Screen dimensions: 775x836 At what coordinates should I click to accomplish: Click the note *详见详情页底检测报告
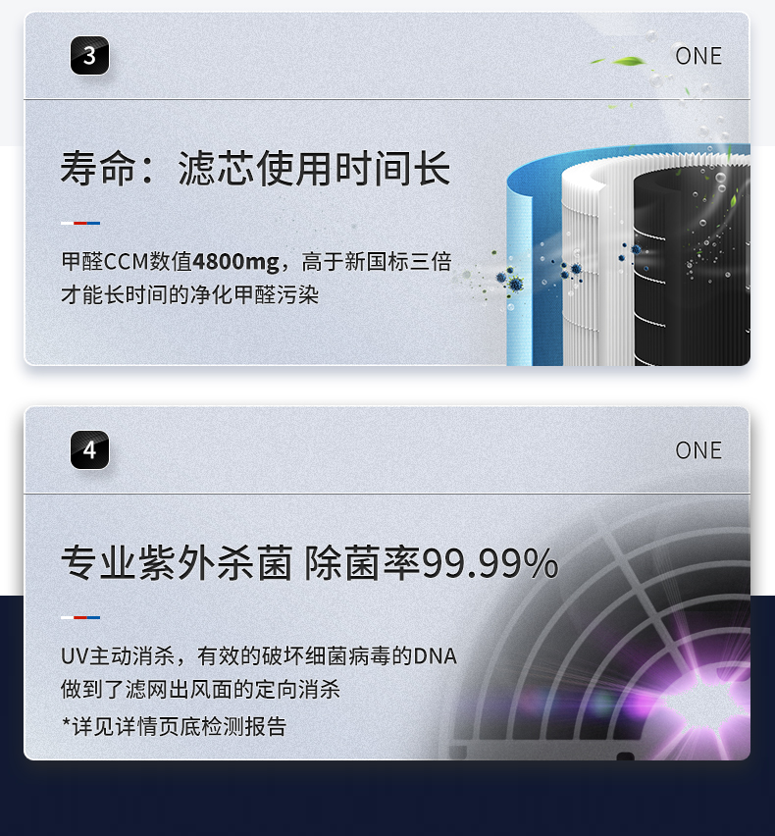(174, 726)
